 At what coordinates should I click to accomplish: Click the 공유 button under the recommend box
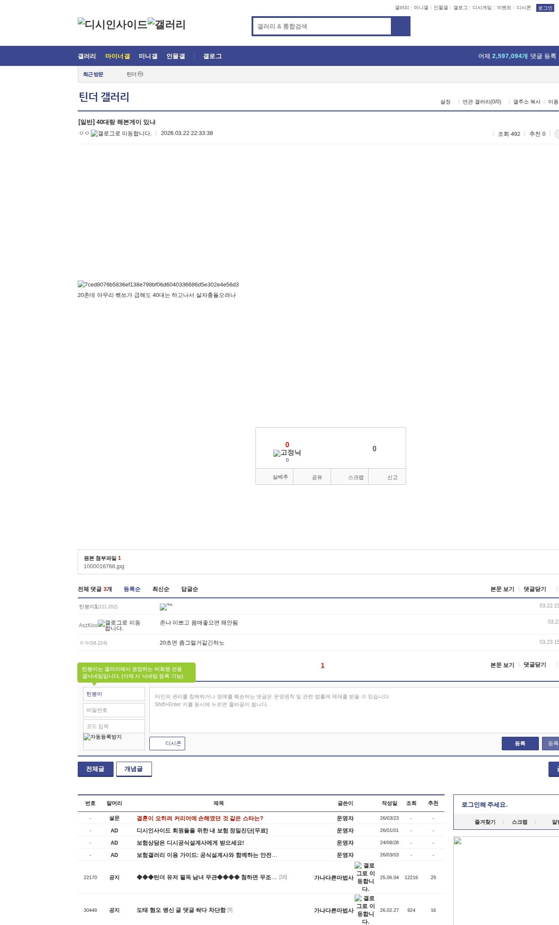312,477
